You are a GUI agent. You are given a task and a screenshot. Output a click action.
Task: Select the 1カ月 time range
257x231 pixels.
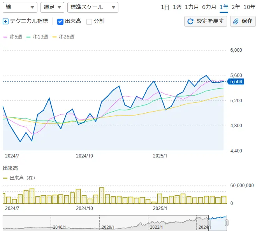tap(192, 7)
